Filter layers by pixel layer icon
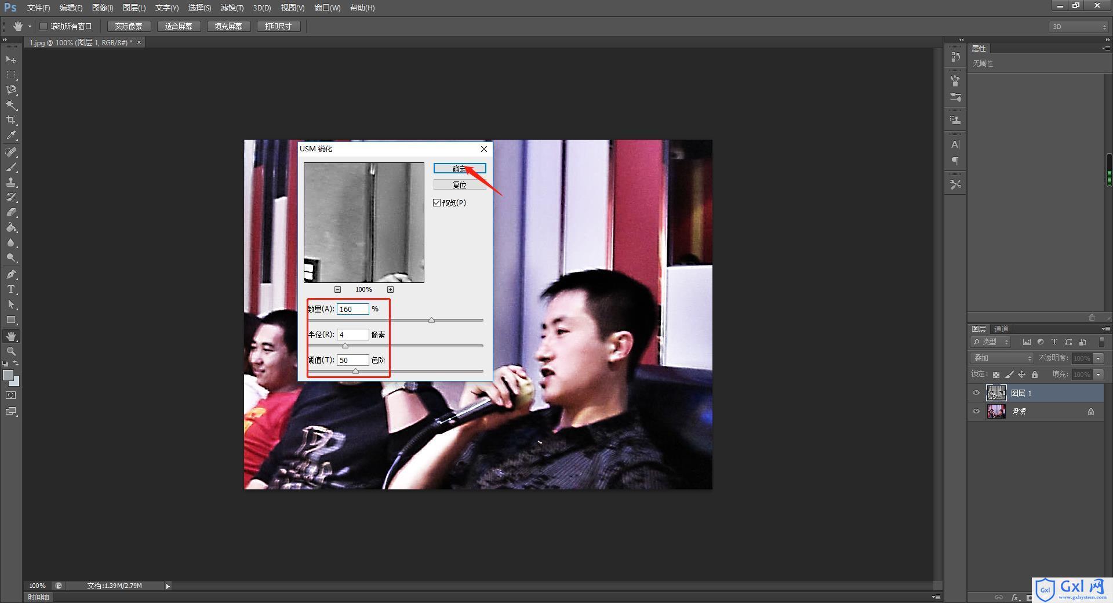Screen dimensions: 1113x603 (1027, 342)
